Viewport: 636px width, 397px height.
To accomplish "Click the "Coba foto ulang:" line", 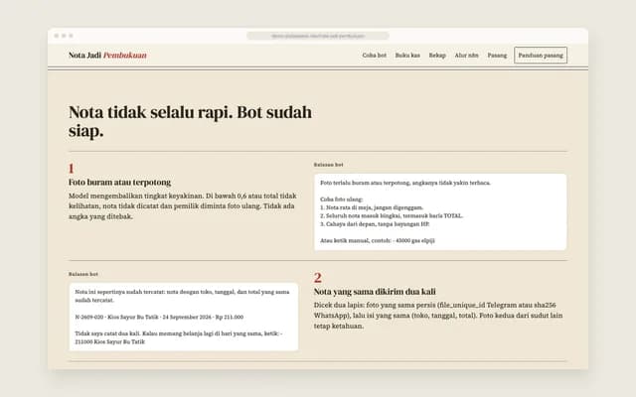I will [342, 199].
